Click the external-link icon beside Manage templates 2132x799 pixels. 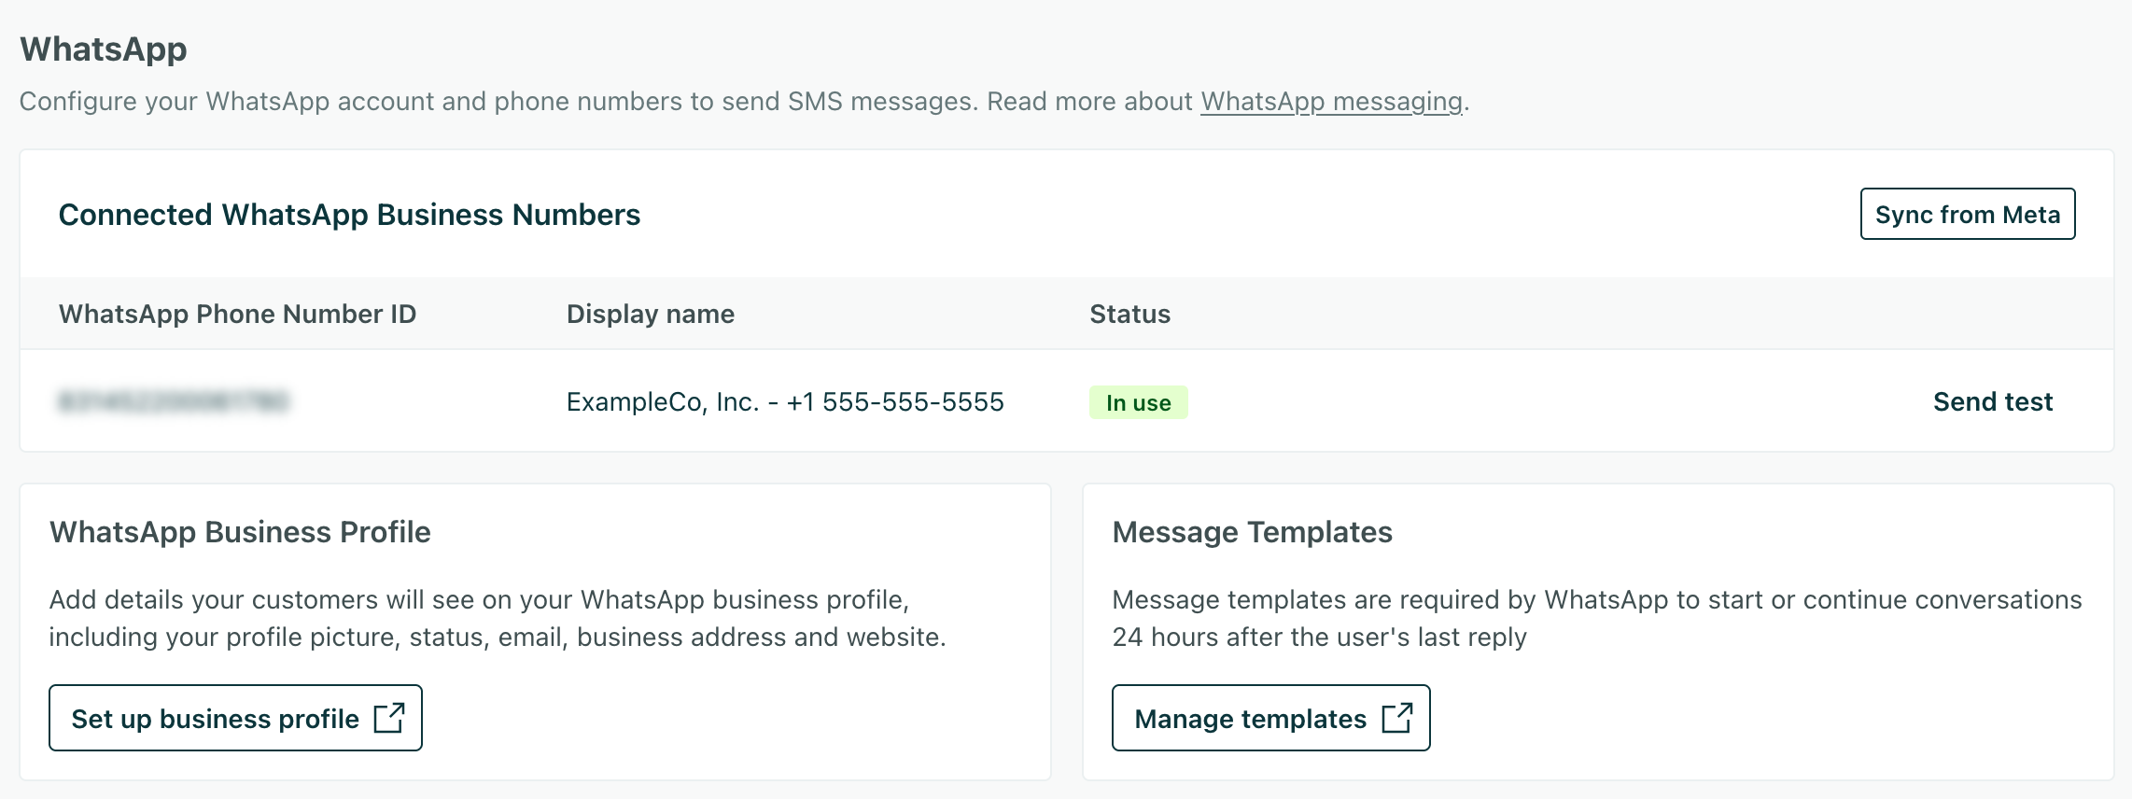pyautogui.click(x=1399, y=718)
